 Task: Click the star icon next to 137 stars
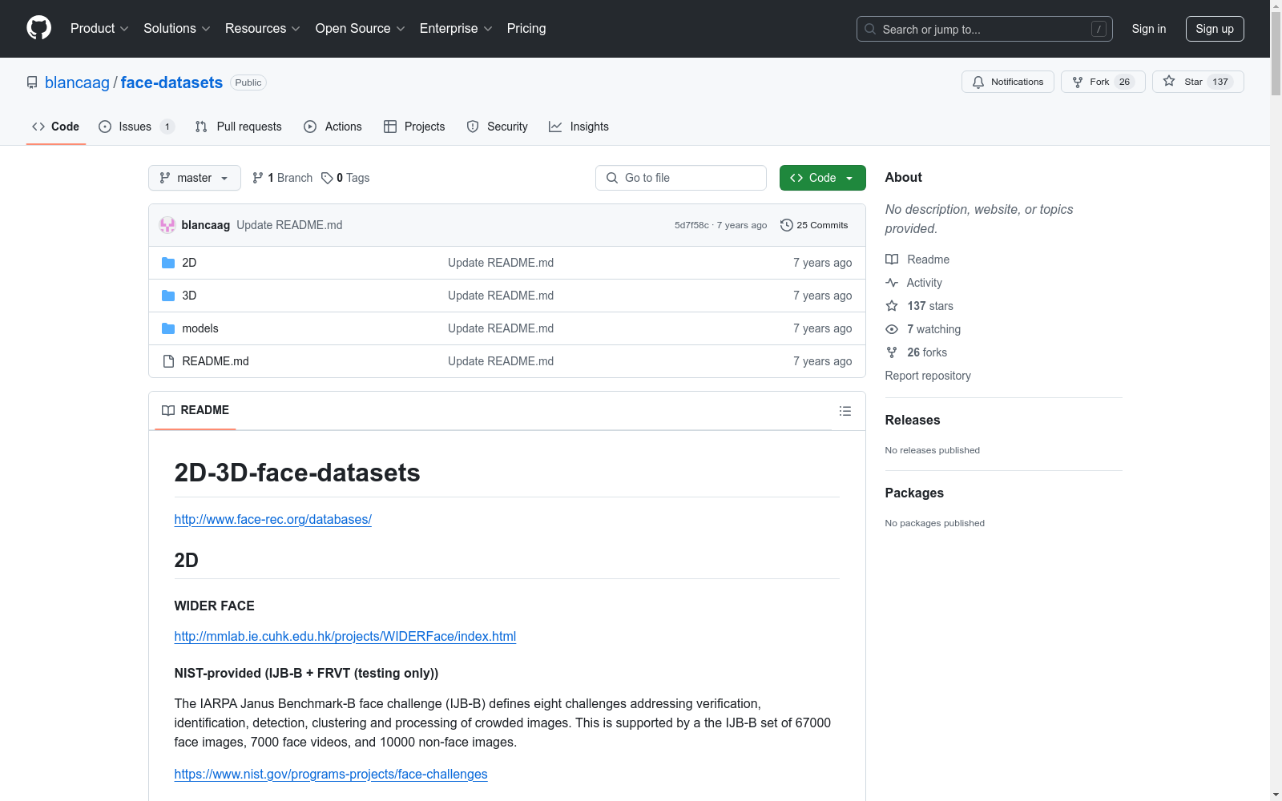click(892, 306)
